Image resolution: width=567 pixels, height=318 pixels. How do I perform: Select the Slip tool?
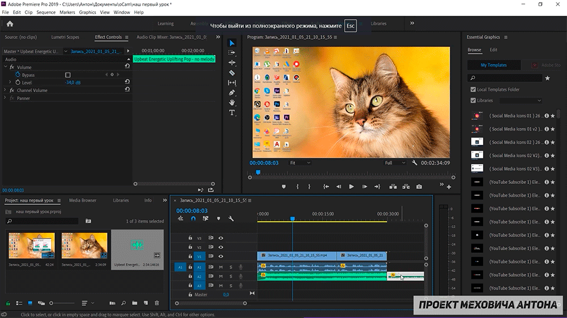(x=232, y=83)
